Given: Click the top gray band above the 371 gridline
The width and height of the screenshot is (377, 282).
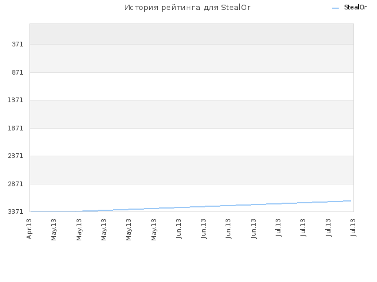Looking at the screenshot, I should click(x=191, y=34).
